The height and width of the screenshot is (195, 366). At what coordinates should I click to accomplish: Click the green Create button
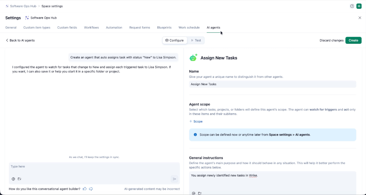(x=353, y=40)
